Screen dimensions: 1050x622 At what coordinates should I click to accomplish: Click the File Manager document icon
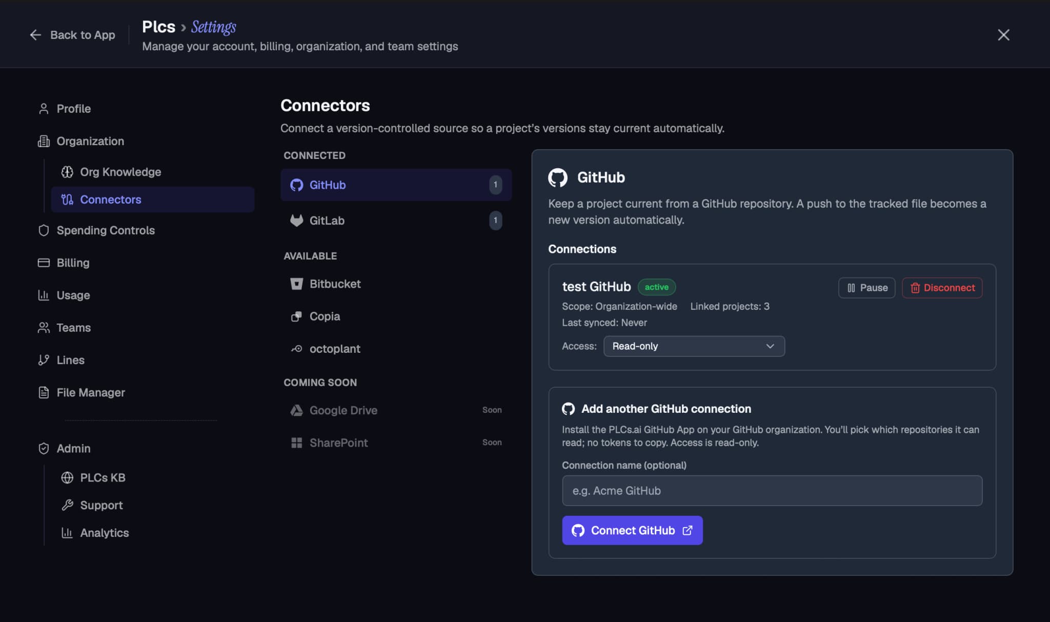(44, 392)
